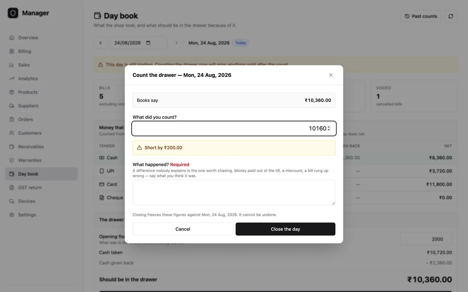Cancel the drawer count
Viewport: 468px width, 292px height.
(183, 229)
